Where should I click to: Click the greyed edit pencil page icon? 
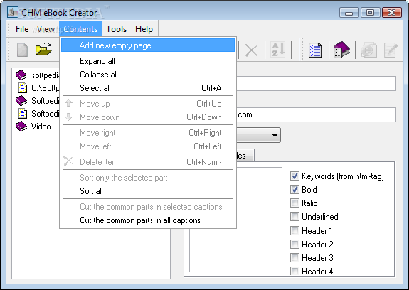pyautogui.click(x=391, y=50)
